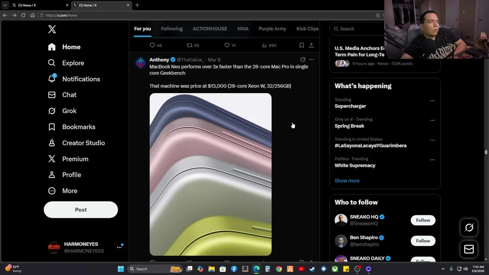Viewport: 489px width, 275px height.
Task: Open Premium in the sidebar
Action: pos(68,159)
